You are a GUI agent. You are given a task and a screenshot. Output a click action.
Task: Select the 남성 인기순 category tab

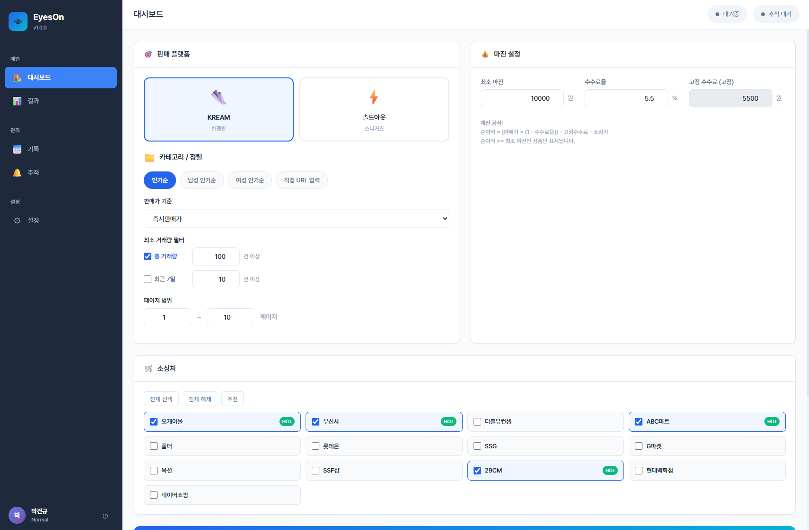click(x=202, y=180)
